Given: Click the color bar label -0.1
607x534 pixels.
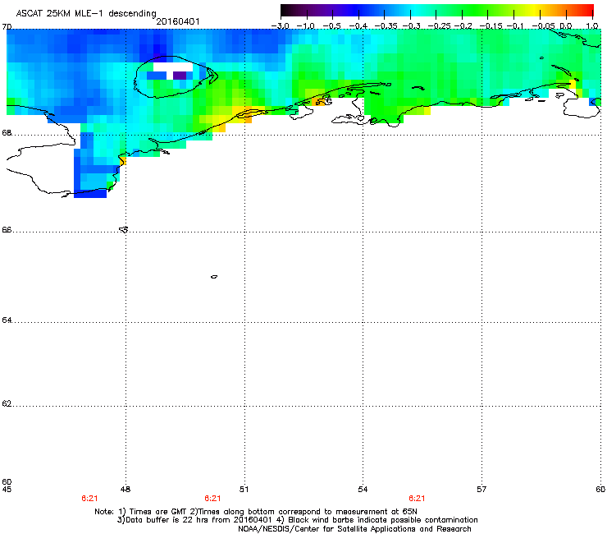Looking at the screenshot, I should 515,26.
